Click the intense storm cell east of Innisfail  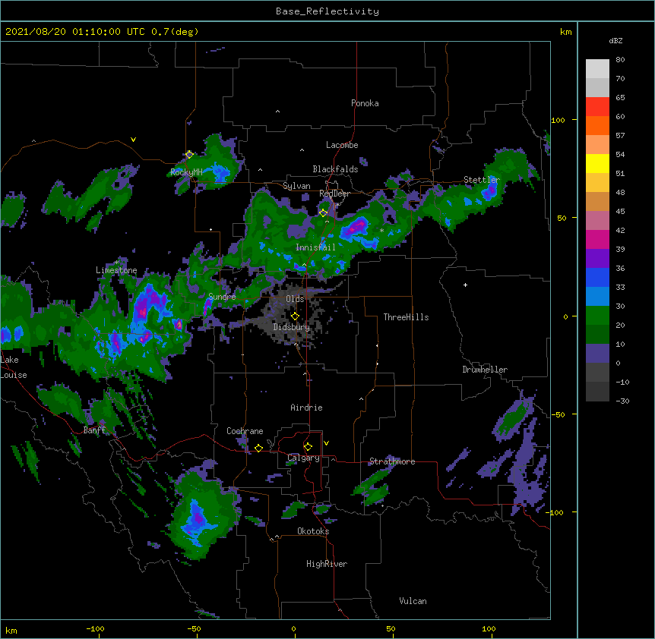(356, 228)
